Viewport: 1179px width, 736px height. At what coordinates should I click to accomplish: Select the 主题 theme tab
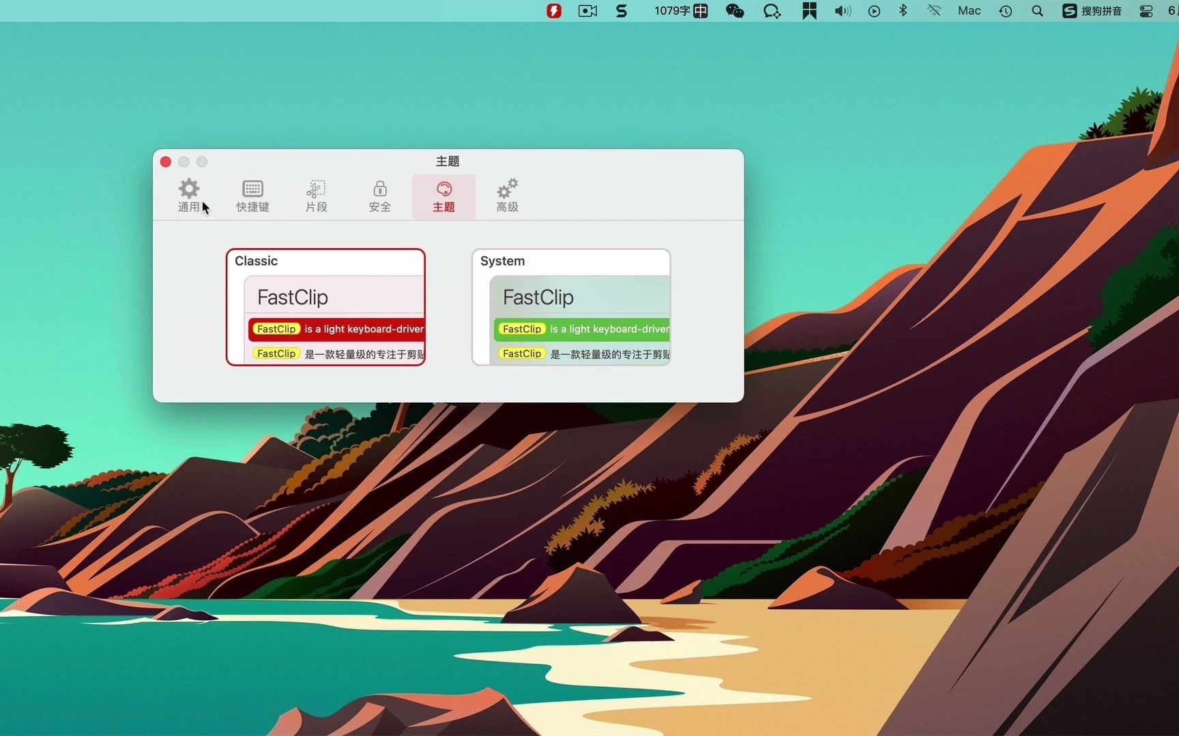click(x=443, y=196)
